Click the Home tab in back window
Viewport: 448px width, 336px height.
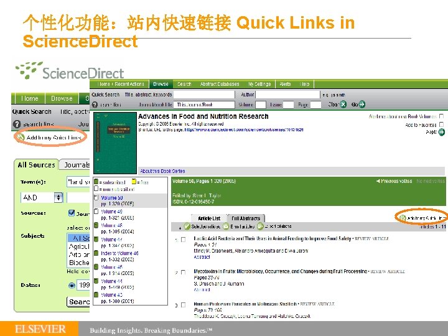(29, 98)
